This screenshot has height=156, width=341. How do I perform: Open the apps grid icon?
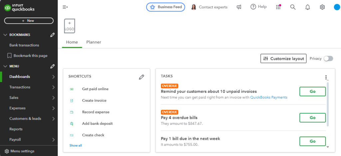coord(278,7)
